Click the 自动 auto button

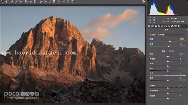[163, 51]
